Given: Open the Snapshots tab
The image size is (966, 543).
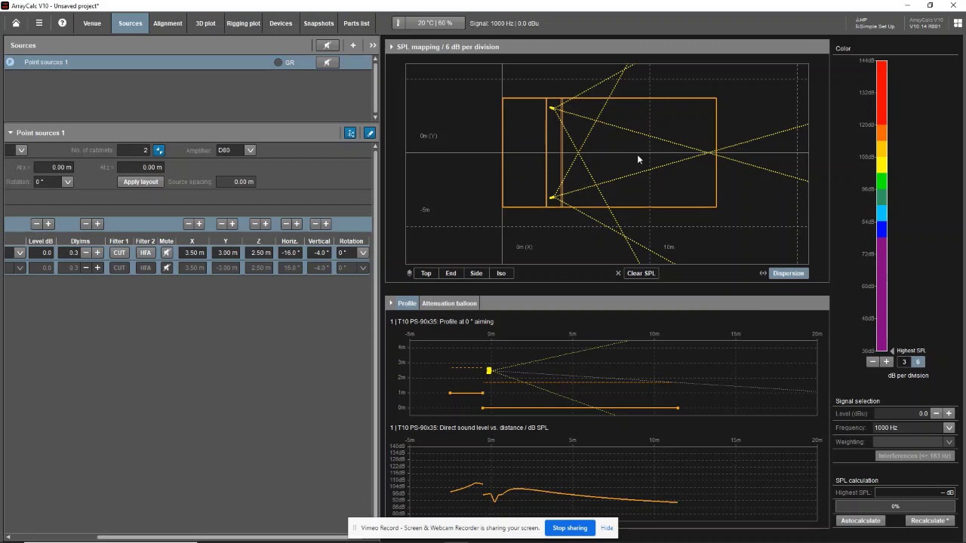Looking at the screenshot, I should 318,23.
